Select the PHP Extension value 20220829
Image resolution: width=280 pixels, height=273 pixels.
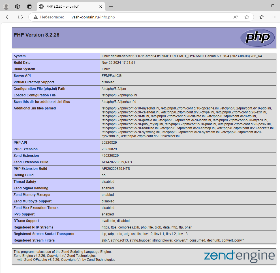[109, 149]
